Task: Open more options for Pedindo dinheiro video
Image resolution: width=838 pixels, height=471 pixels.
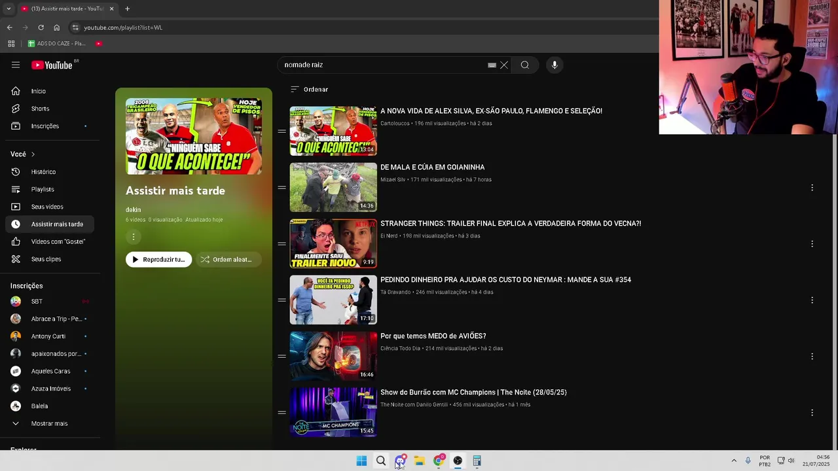Action: [x=812, y=300]
